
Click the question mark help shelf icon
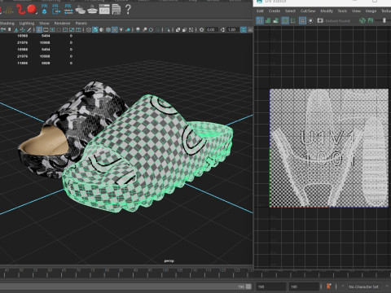pyautogui.click(x=128, y=9)
